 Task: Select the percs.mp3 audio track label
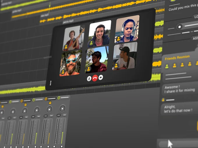pyautogui.click(x=68, y=21)
